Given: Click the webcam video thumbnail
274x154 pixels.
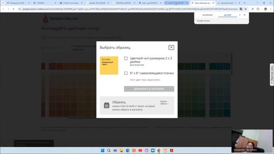Looking at the screenshot, I should pyautogui.click(x=252, y=141).
